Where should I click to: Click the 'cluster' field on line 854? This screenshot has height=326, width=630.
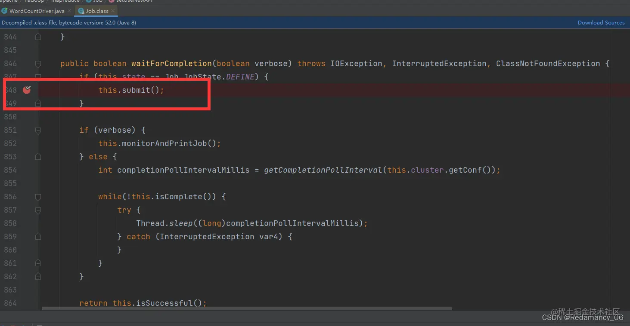pos(427,170)
